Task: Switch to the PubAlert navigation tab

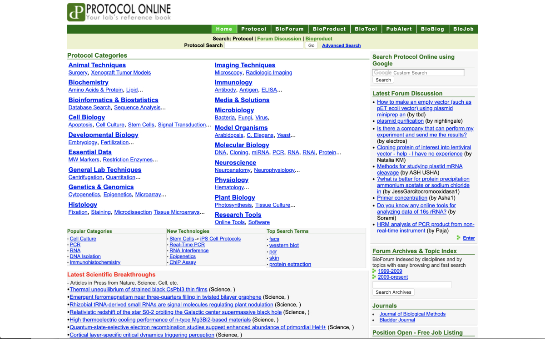Action: point(399,29)
